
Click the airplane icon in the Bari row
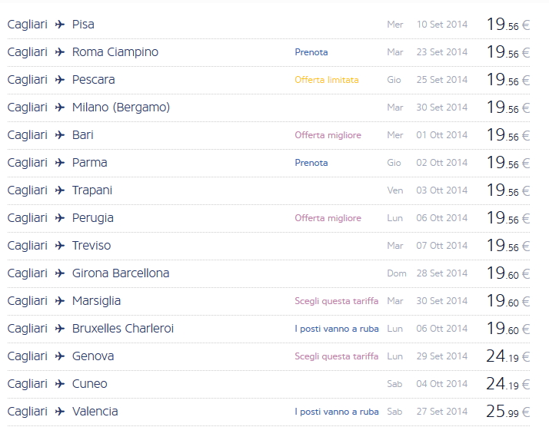tap(60, 135)
